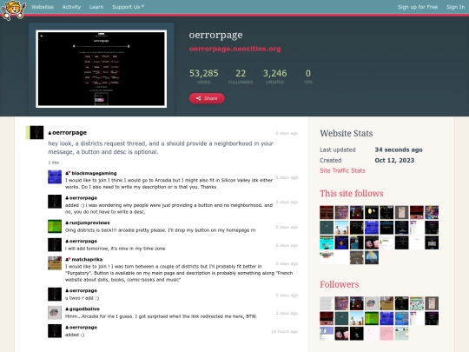Click the 22 followers count
Viewport: 469px width, 352px height.
pyautogui.click(x=241, y=76)
